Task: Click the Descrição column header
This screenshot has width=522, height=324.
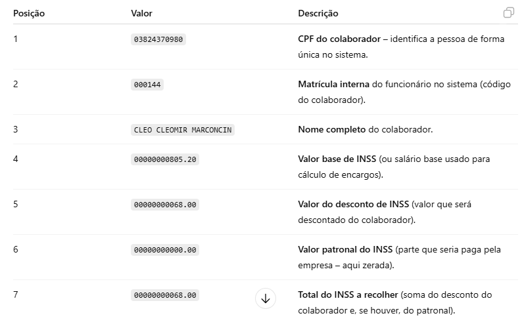Action: [x=318, y=13]
